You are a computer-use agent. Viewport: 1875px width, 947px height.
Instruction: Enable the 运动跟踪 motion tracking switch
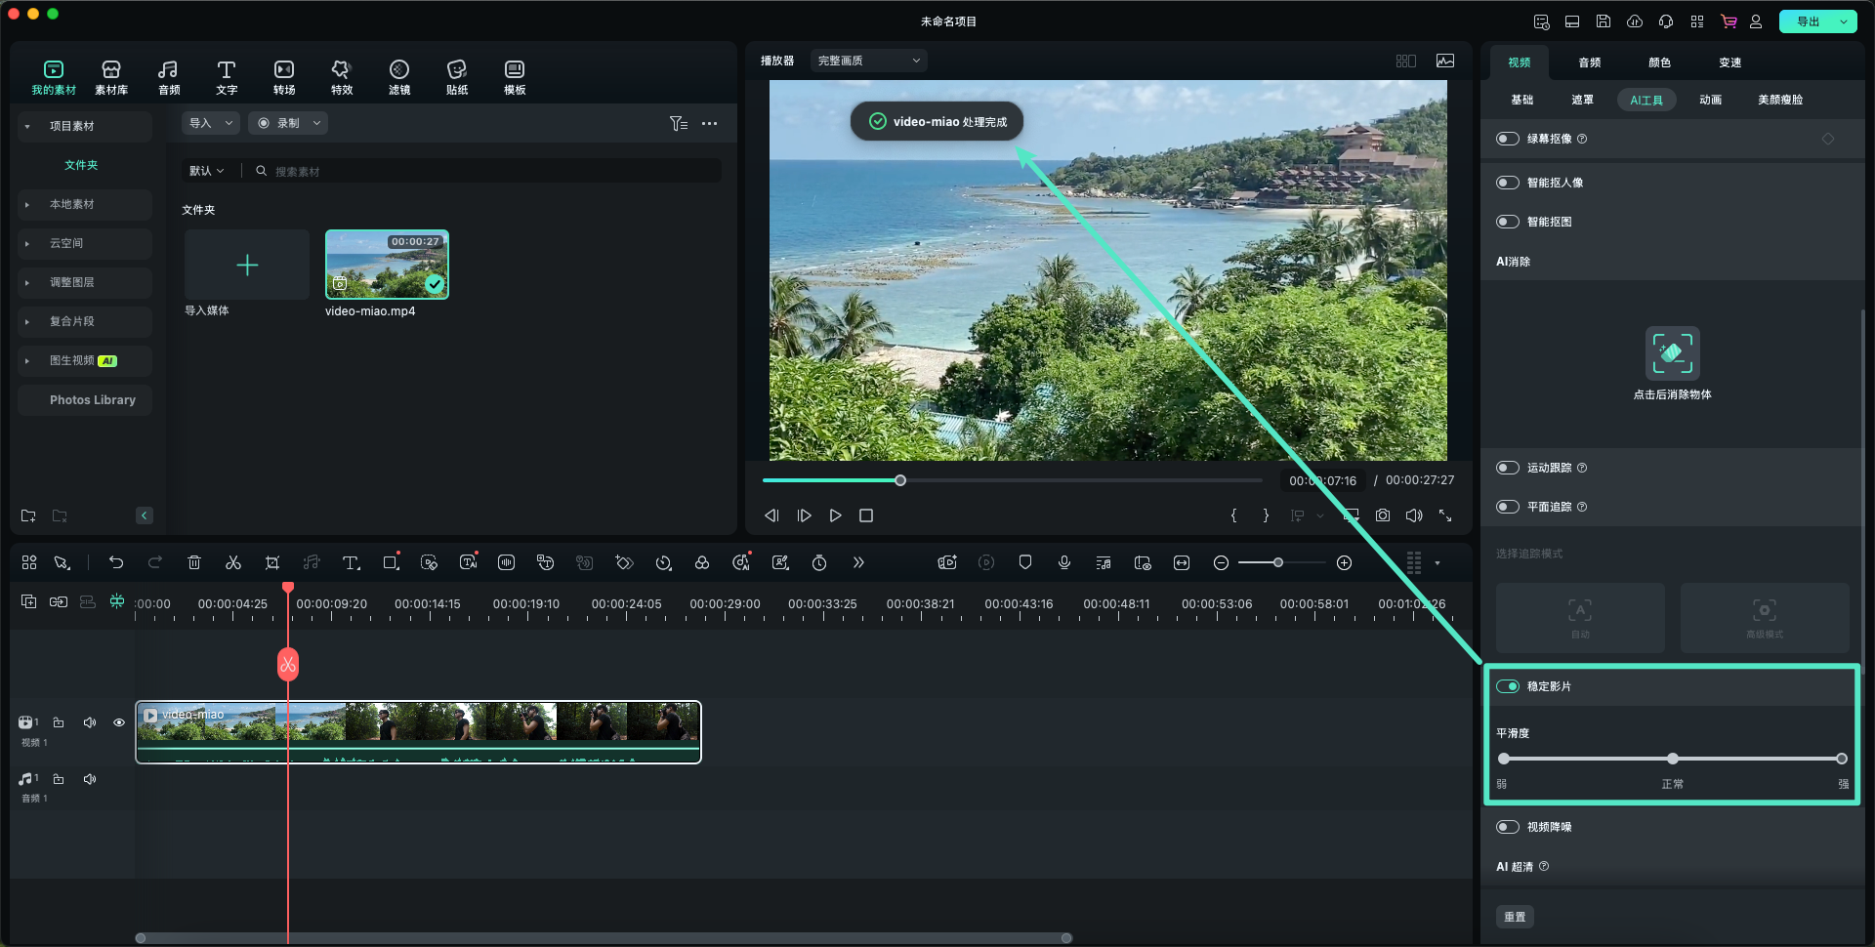[x=1508, y=468]
